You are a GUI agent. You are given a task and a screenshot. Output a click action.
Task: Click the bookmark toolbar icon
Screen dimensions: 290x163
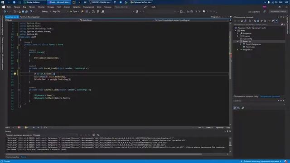(204, 11)
